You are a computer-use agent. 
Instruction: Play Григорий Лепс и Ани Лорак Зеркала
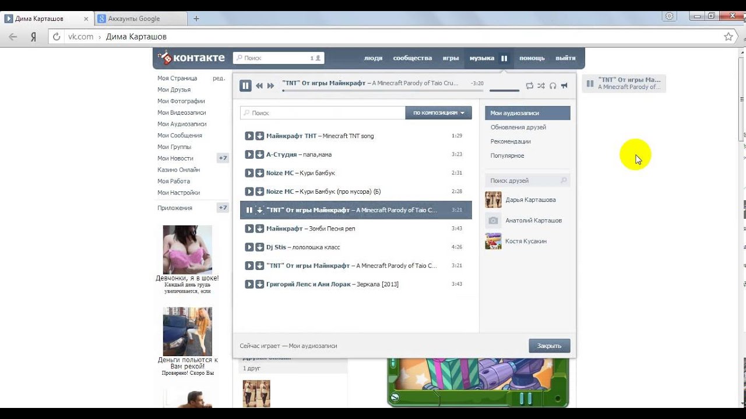tap(249, 284)
